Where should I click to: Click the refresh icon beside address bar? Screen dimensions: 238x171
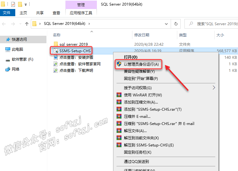click(176, 24)
